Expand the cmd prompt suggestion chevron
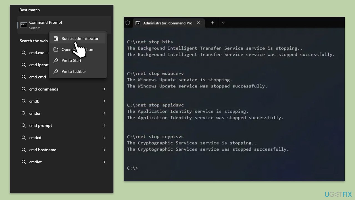Screen dimensions: 355x200 click(x=105, y=126)
